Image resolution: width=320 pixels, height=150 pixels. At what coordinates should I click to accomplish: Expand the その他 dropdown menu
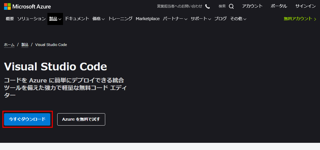point(238,19)
